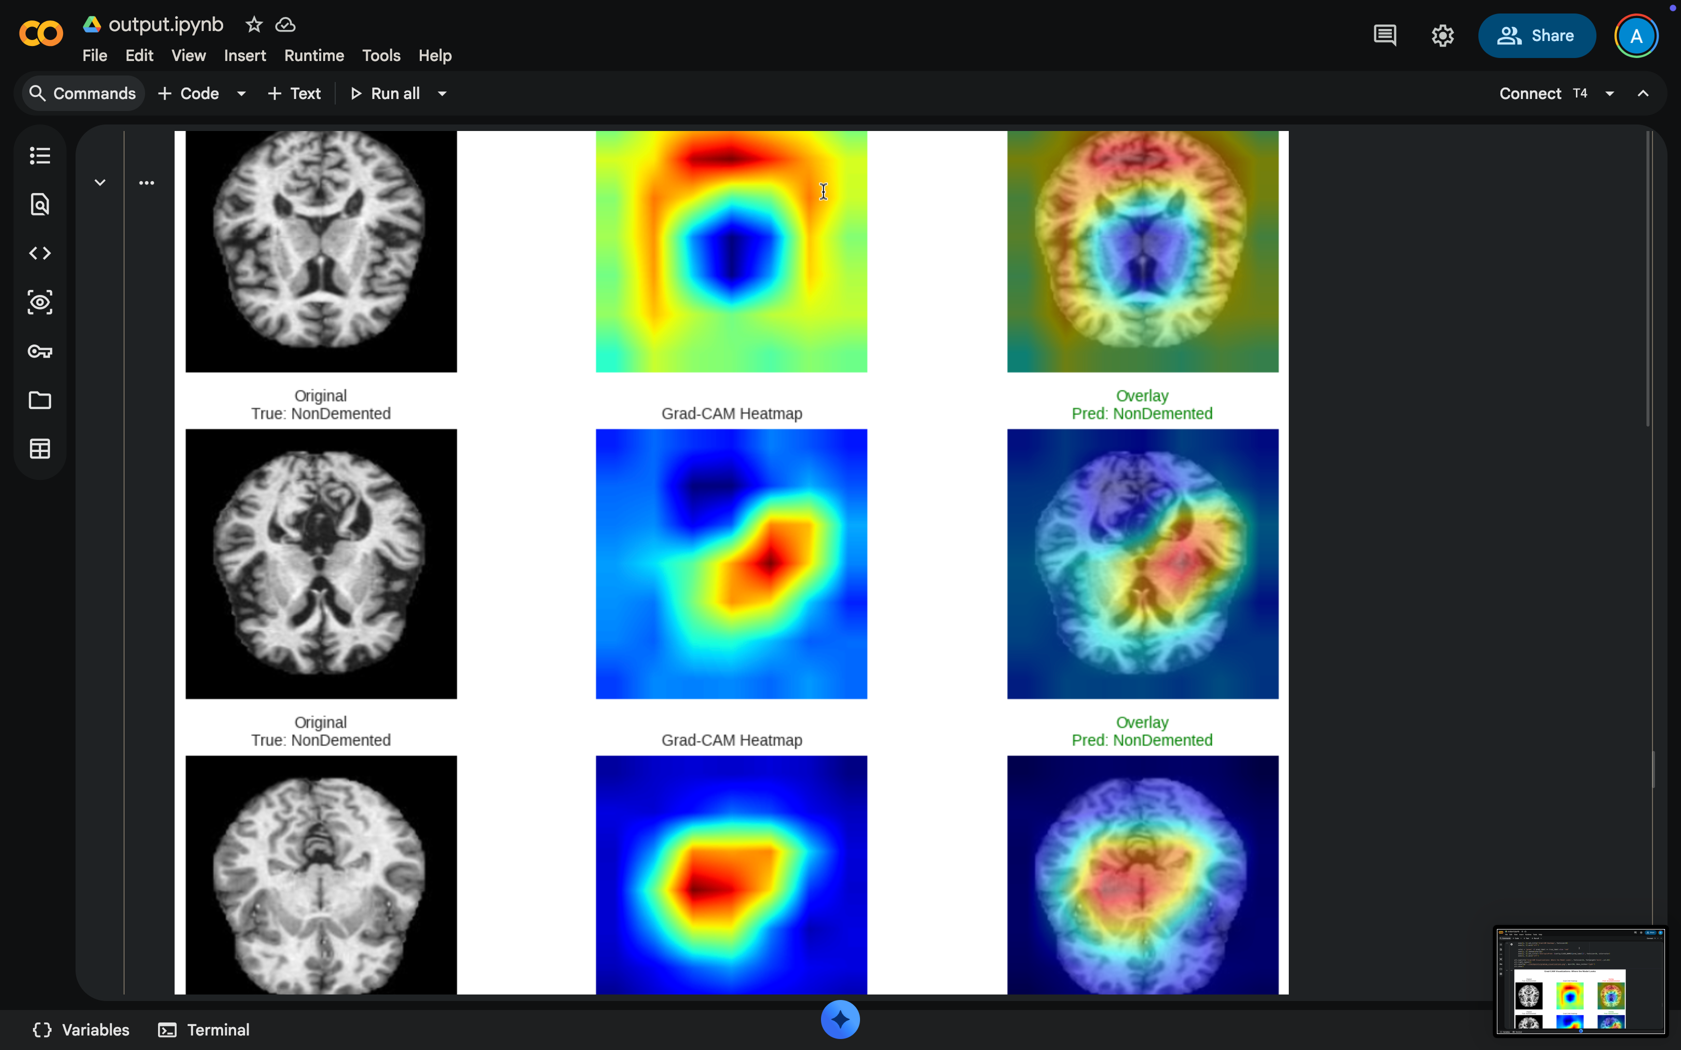Open the data table sidebar icon
1681x1050 pixels.
pos(40,448)
